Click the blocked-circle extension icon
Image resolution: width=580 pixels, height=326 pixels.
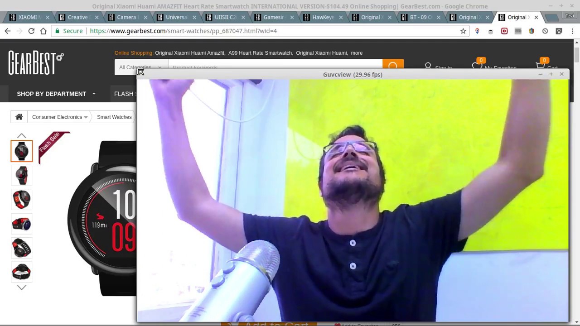pyautogui.click(x=545, y=31)
